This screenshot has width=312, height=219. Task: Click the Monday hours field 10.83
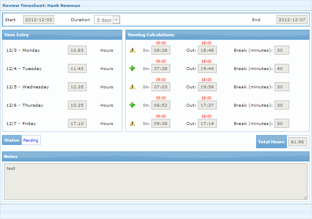(x=77, y=50)
